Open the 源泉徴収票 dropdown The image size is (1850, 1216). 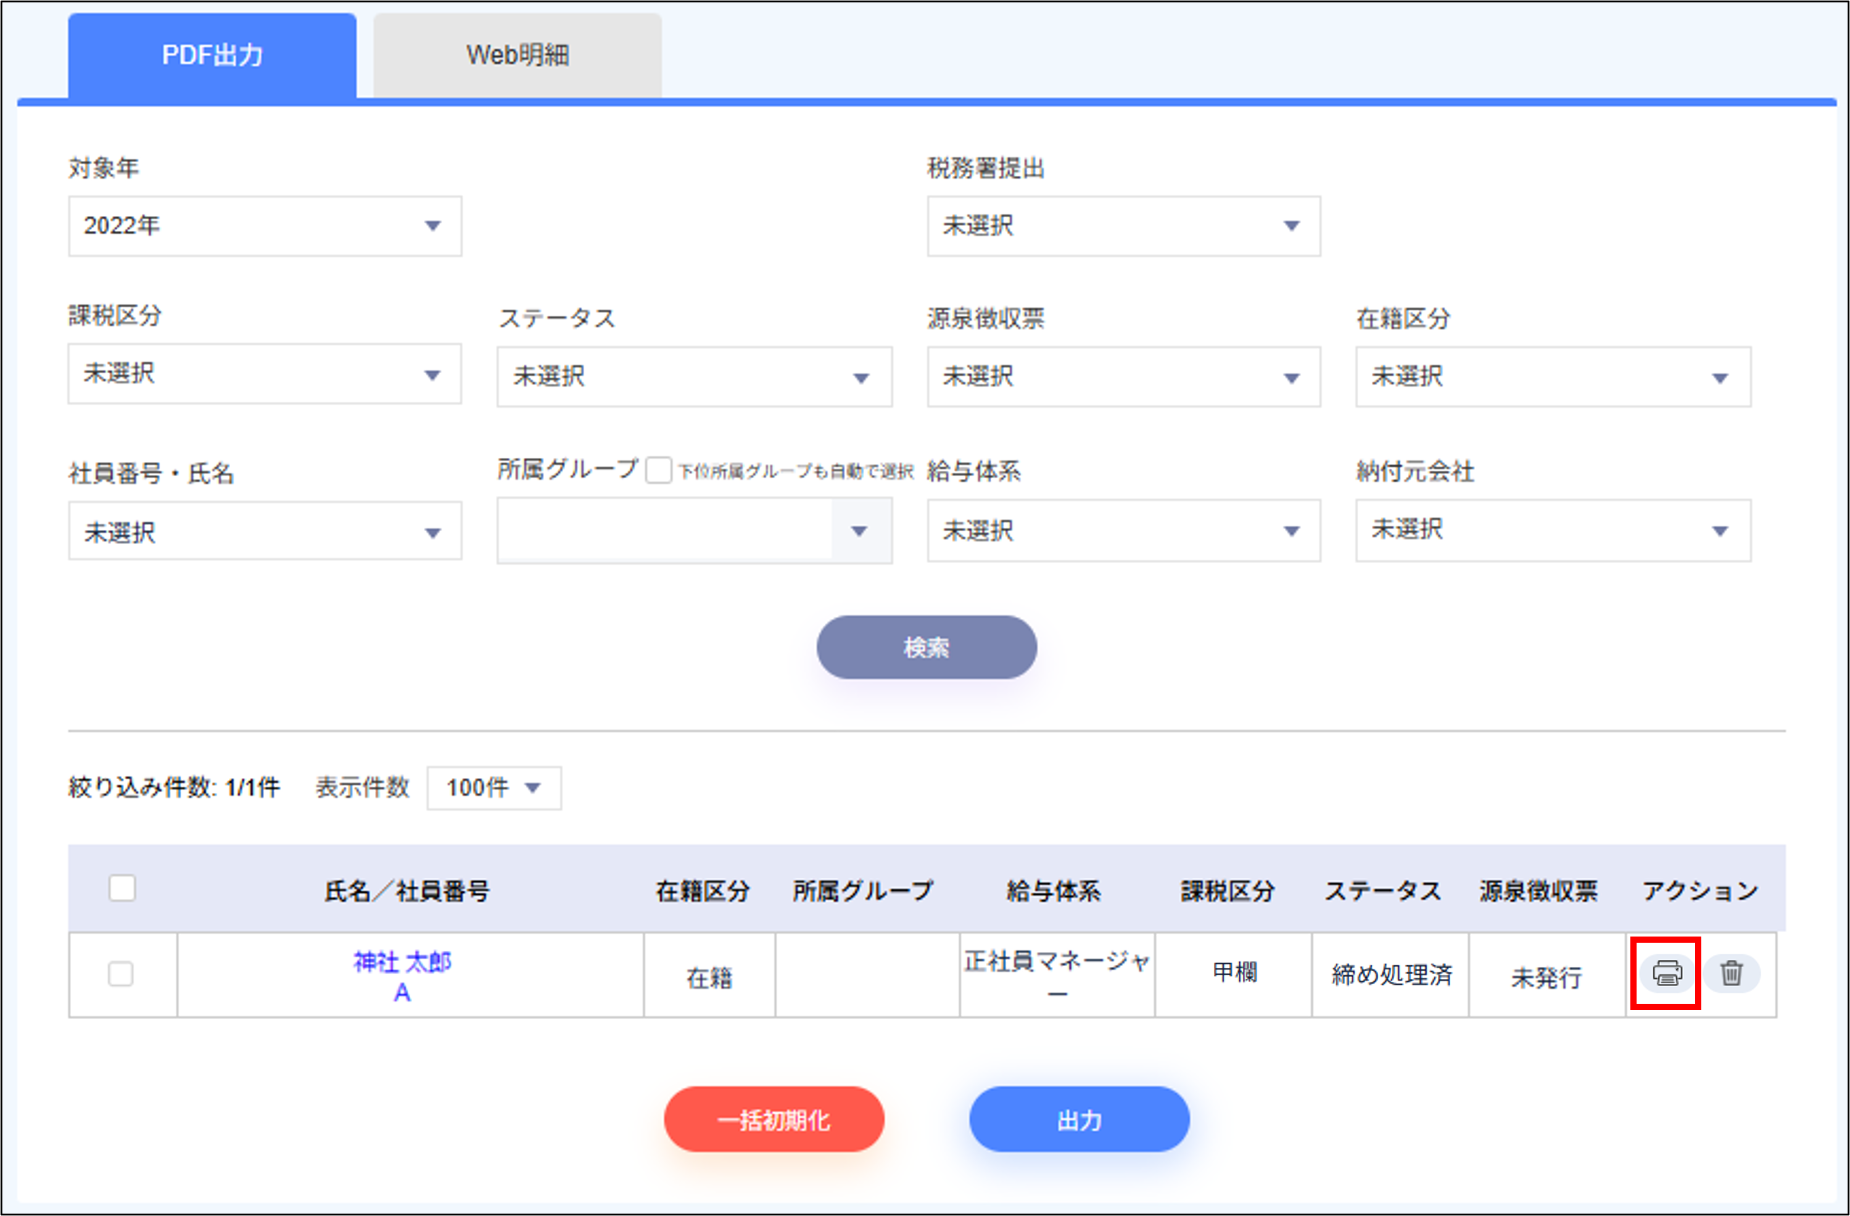tap(1123, 377)
